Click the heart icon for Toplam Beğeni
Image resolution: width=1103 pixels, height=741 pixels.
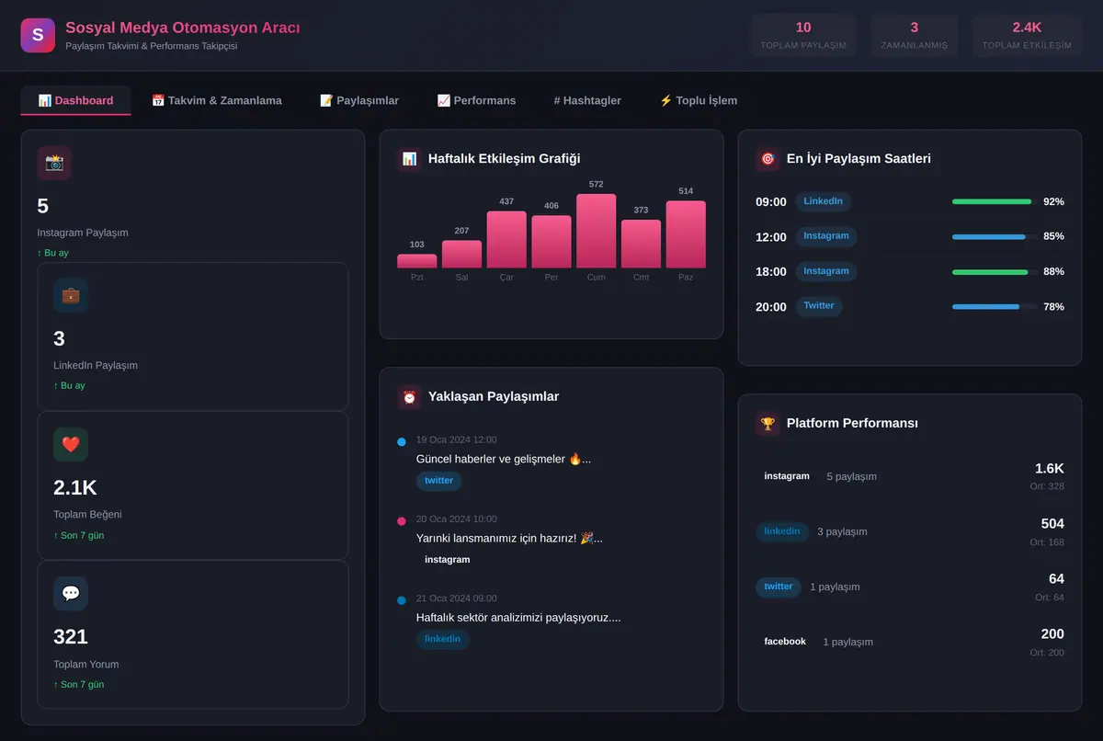coord(71,444)
